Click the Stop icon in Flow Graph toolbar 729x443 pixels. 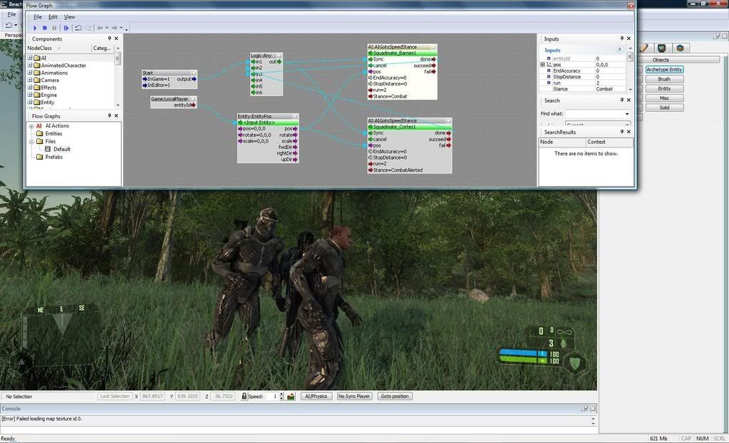click(x=45, y=28)
